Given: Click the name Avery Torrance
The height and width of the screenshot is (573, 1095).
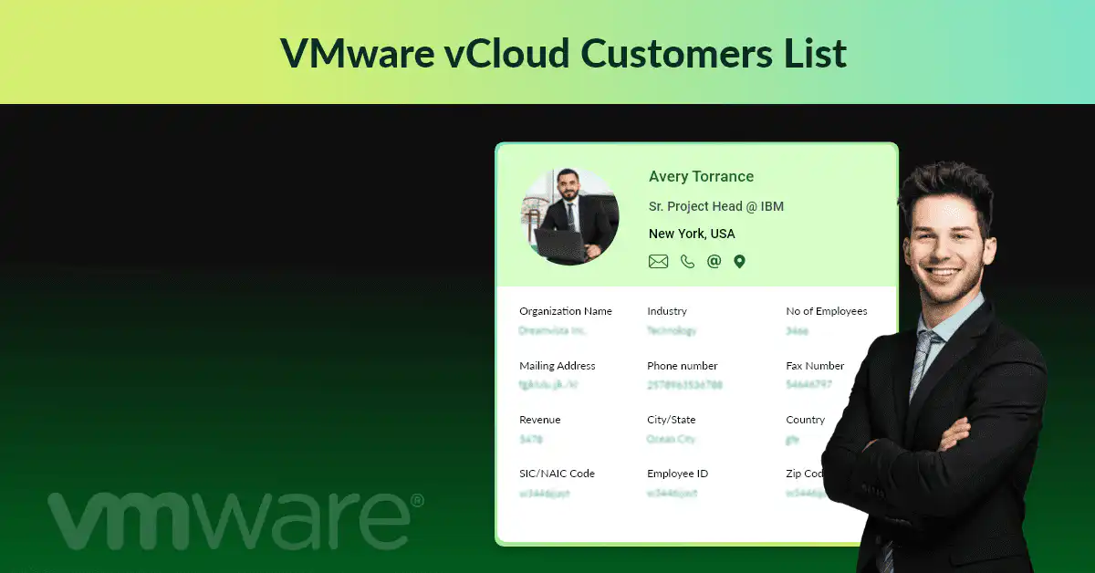Looking at the screenshot, I should (701, 176).
